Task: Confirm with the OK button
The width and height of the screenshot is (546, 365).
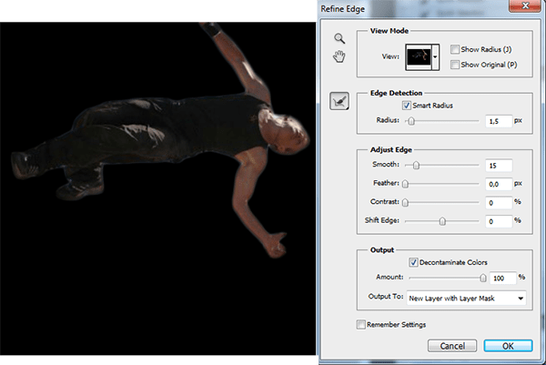Action: (x=508, y=346)
